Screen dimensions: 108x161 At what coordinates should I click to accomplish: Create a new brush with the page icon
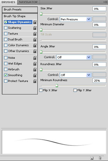pyautogui.click(x=92, y=158)
